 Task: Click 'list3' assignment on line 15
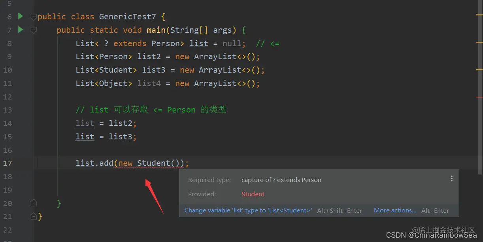[x=121, y=137]
